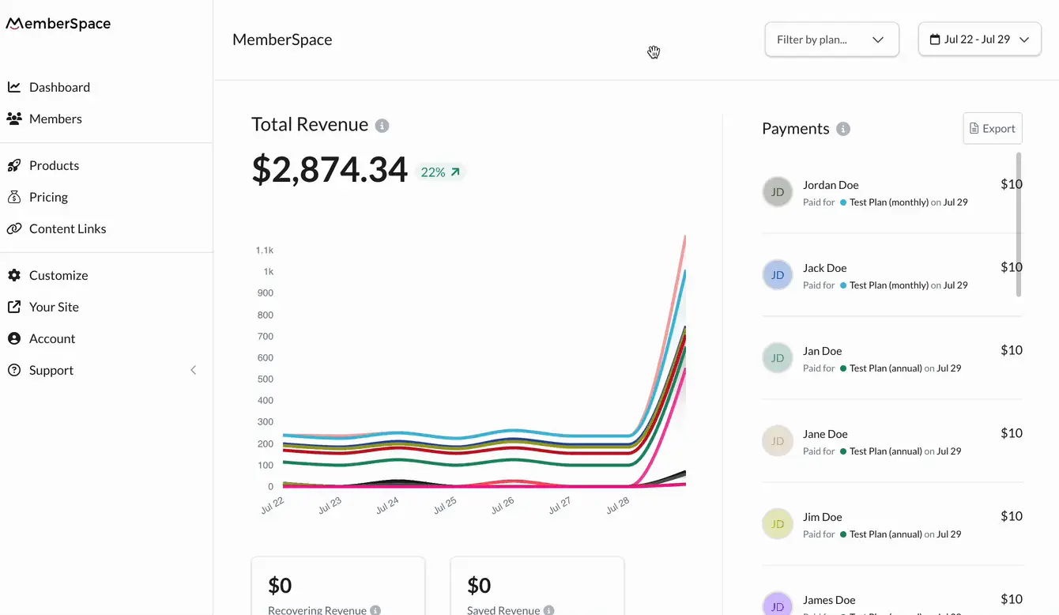
Task: Click the Support question mark icon
Action: pos(14,370)
